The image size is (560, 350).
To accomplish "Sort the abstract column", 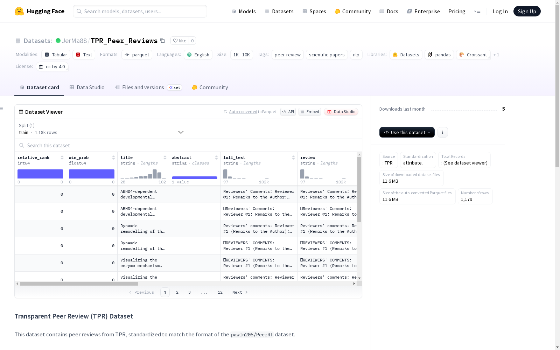I will point(216,157).
